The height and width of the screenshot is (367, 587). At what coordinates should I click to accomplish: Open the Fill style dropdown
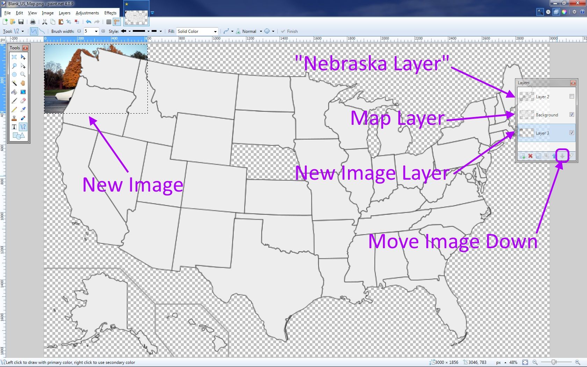(215, 31)
